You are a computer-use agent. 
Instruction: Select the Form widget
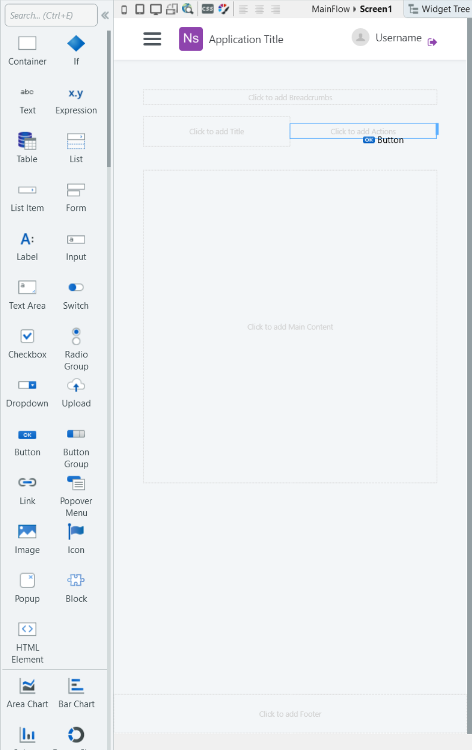(76, 198)
